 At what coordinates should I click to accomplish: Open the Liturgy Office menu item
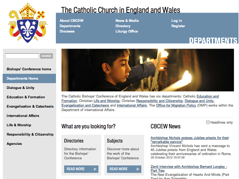tap(127, 31)
